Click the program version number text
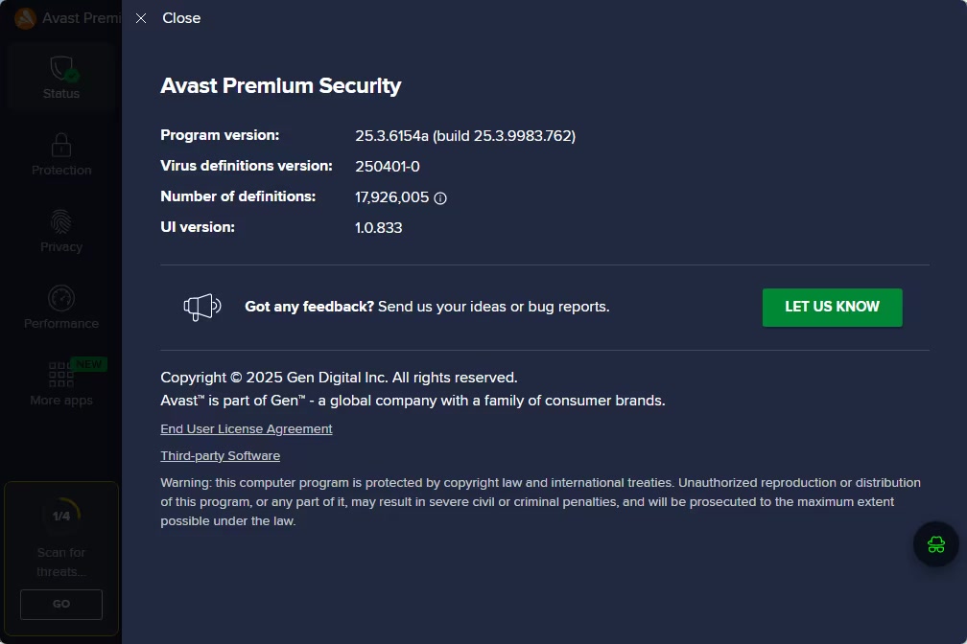Viewport: 967px width, 644px height. pos(465,136)
